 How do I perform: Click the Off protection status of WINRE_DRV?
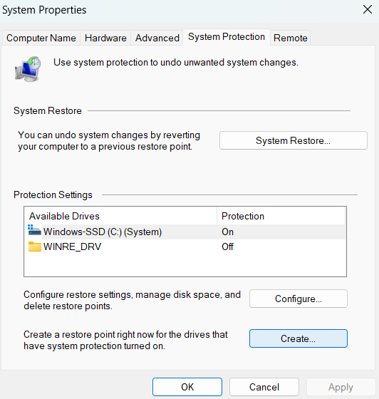click(227, 247)
